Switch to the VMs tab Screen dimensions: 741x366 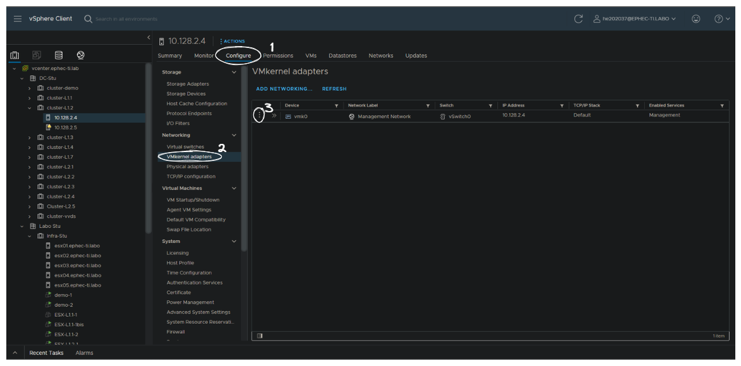311,56
